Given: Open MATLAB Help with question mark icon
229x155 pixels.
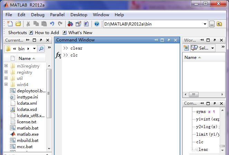Looking at the screenshot, I should click(x=96, y=24).
